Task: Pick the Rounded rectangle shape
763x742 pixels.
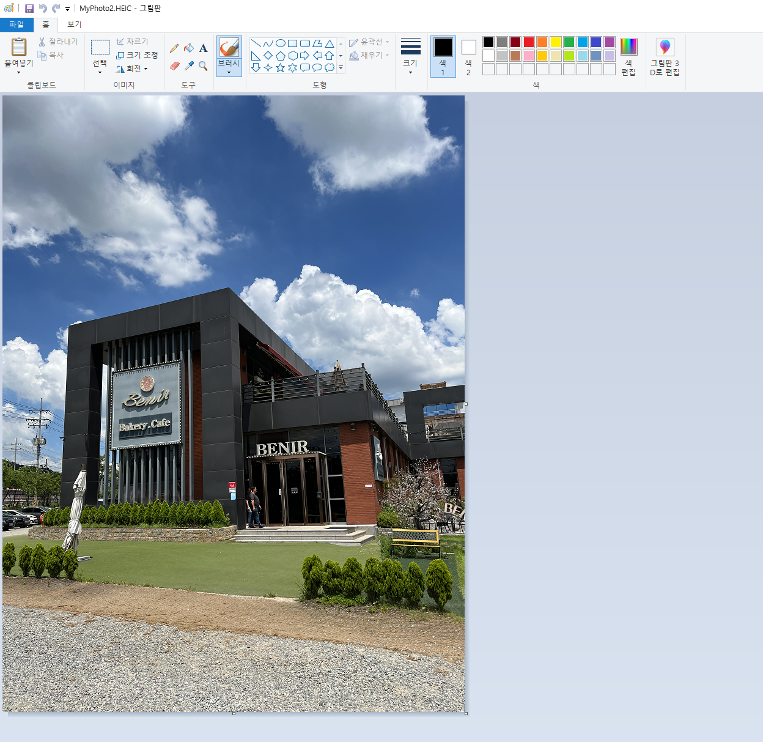Action: pyautogui.click(x=305, y=43)
